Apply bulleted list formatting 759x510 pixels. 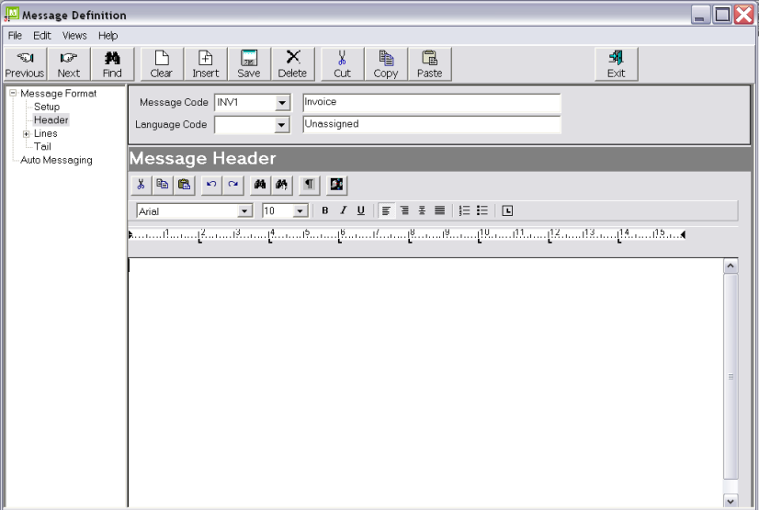(x=482, y=210)
